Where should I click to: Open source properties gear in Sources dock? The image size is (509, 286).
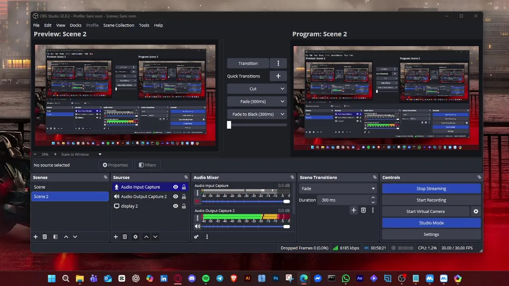point(135,237)
